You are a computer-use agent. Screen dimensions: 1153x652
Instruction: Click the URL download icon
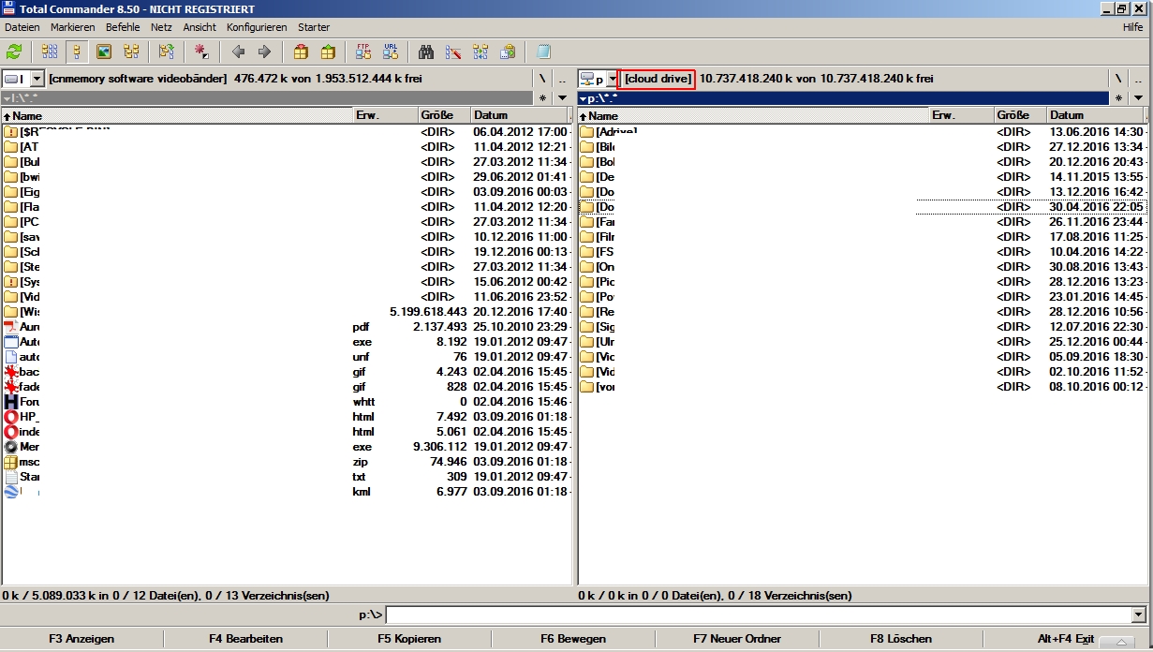391,52
